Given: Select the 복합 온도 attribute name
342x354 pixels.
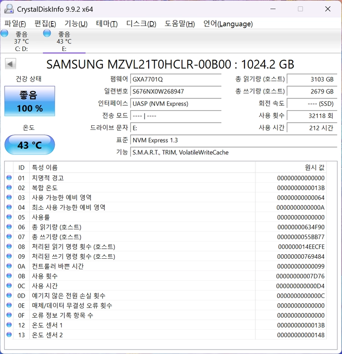Looking at the screenshot, I should (x=45, y=188).
